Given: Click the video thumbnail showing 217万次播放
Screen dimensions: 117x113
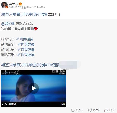Looking at the screenshot, I should tap(34, 88).
